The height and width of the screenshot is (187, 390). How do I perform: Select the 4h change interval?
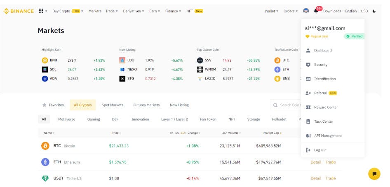(x=176, y=133)
